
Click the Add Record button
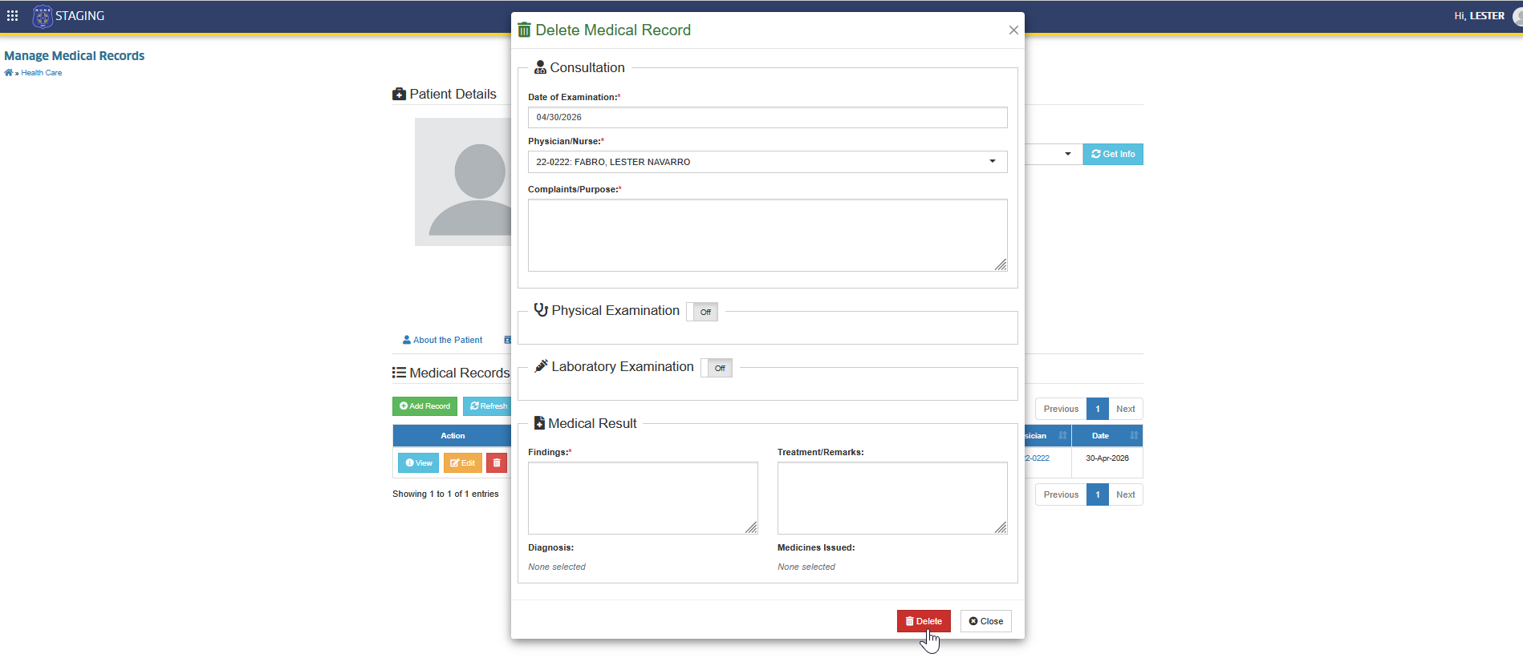(x=424, y=406)
